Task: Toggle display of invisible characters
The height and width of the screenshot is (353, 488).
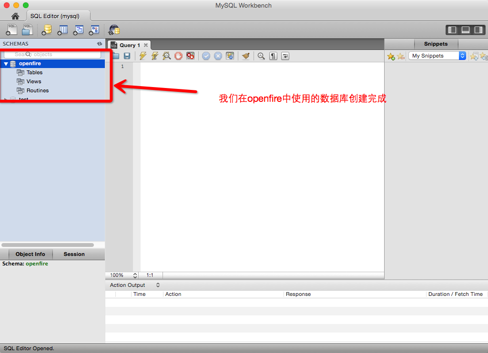Action: [273, 56]
